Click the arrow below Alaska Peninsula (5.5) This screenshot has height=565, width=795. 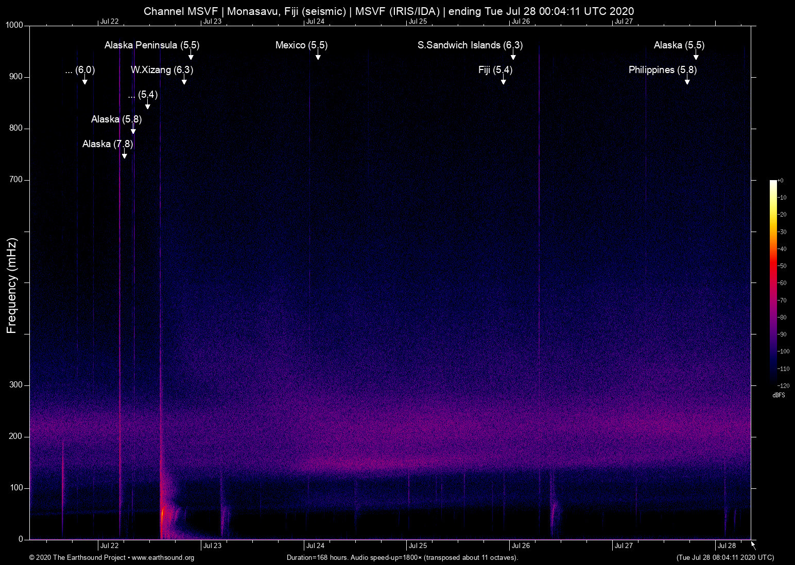pos(191,56)
